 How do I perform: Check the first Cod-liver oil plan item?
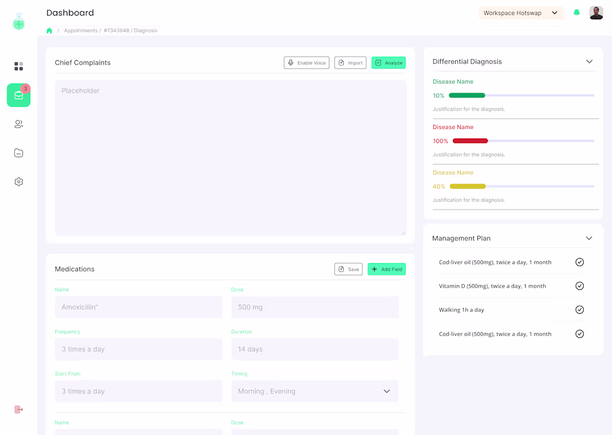tap(580, 262)
